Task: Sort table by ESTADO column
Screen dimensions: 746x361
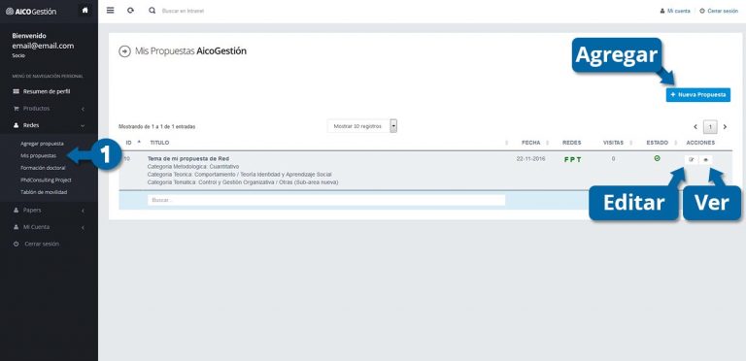Action: coord(657,143)
